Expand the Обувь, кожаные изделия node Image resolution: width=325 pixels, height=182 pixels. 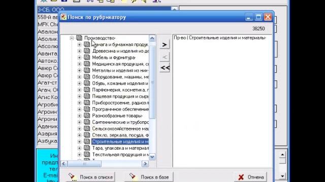[79, 83]
